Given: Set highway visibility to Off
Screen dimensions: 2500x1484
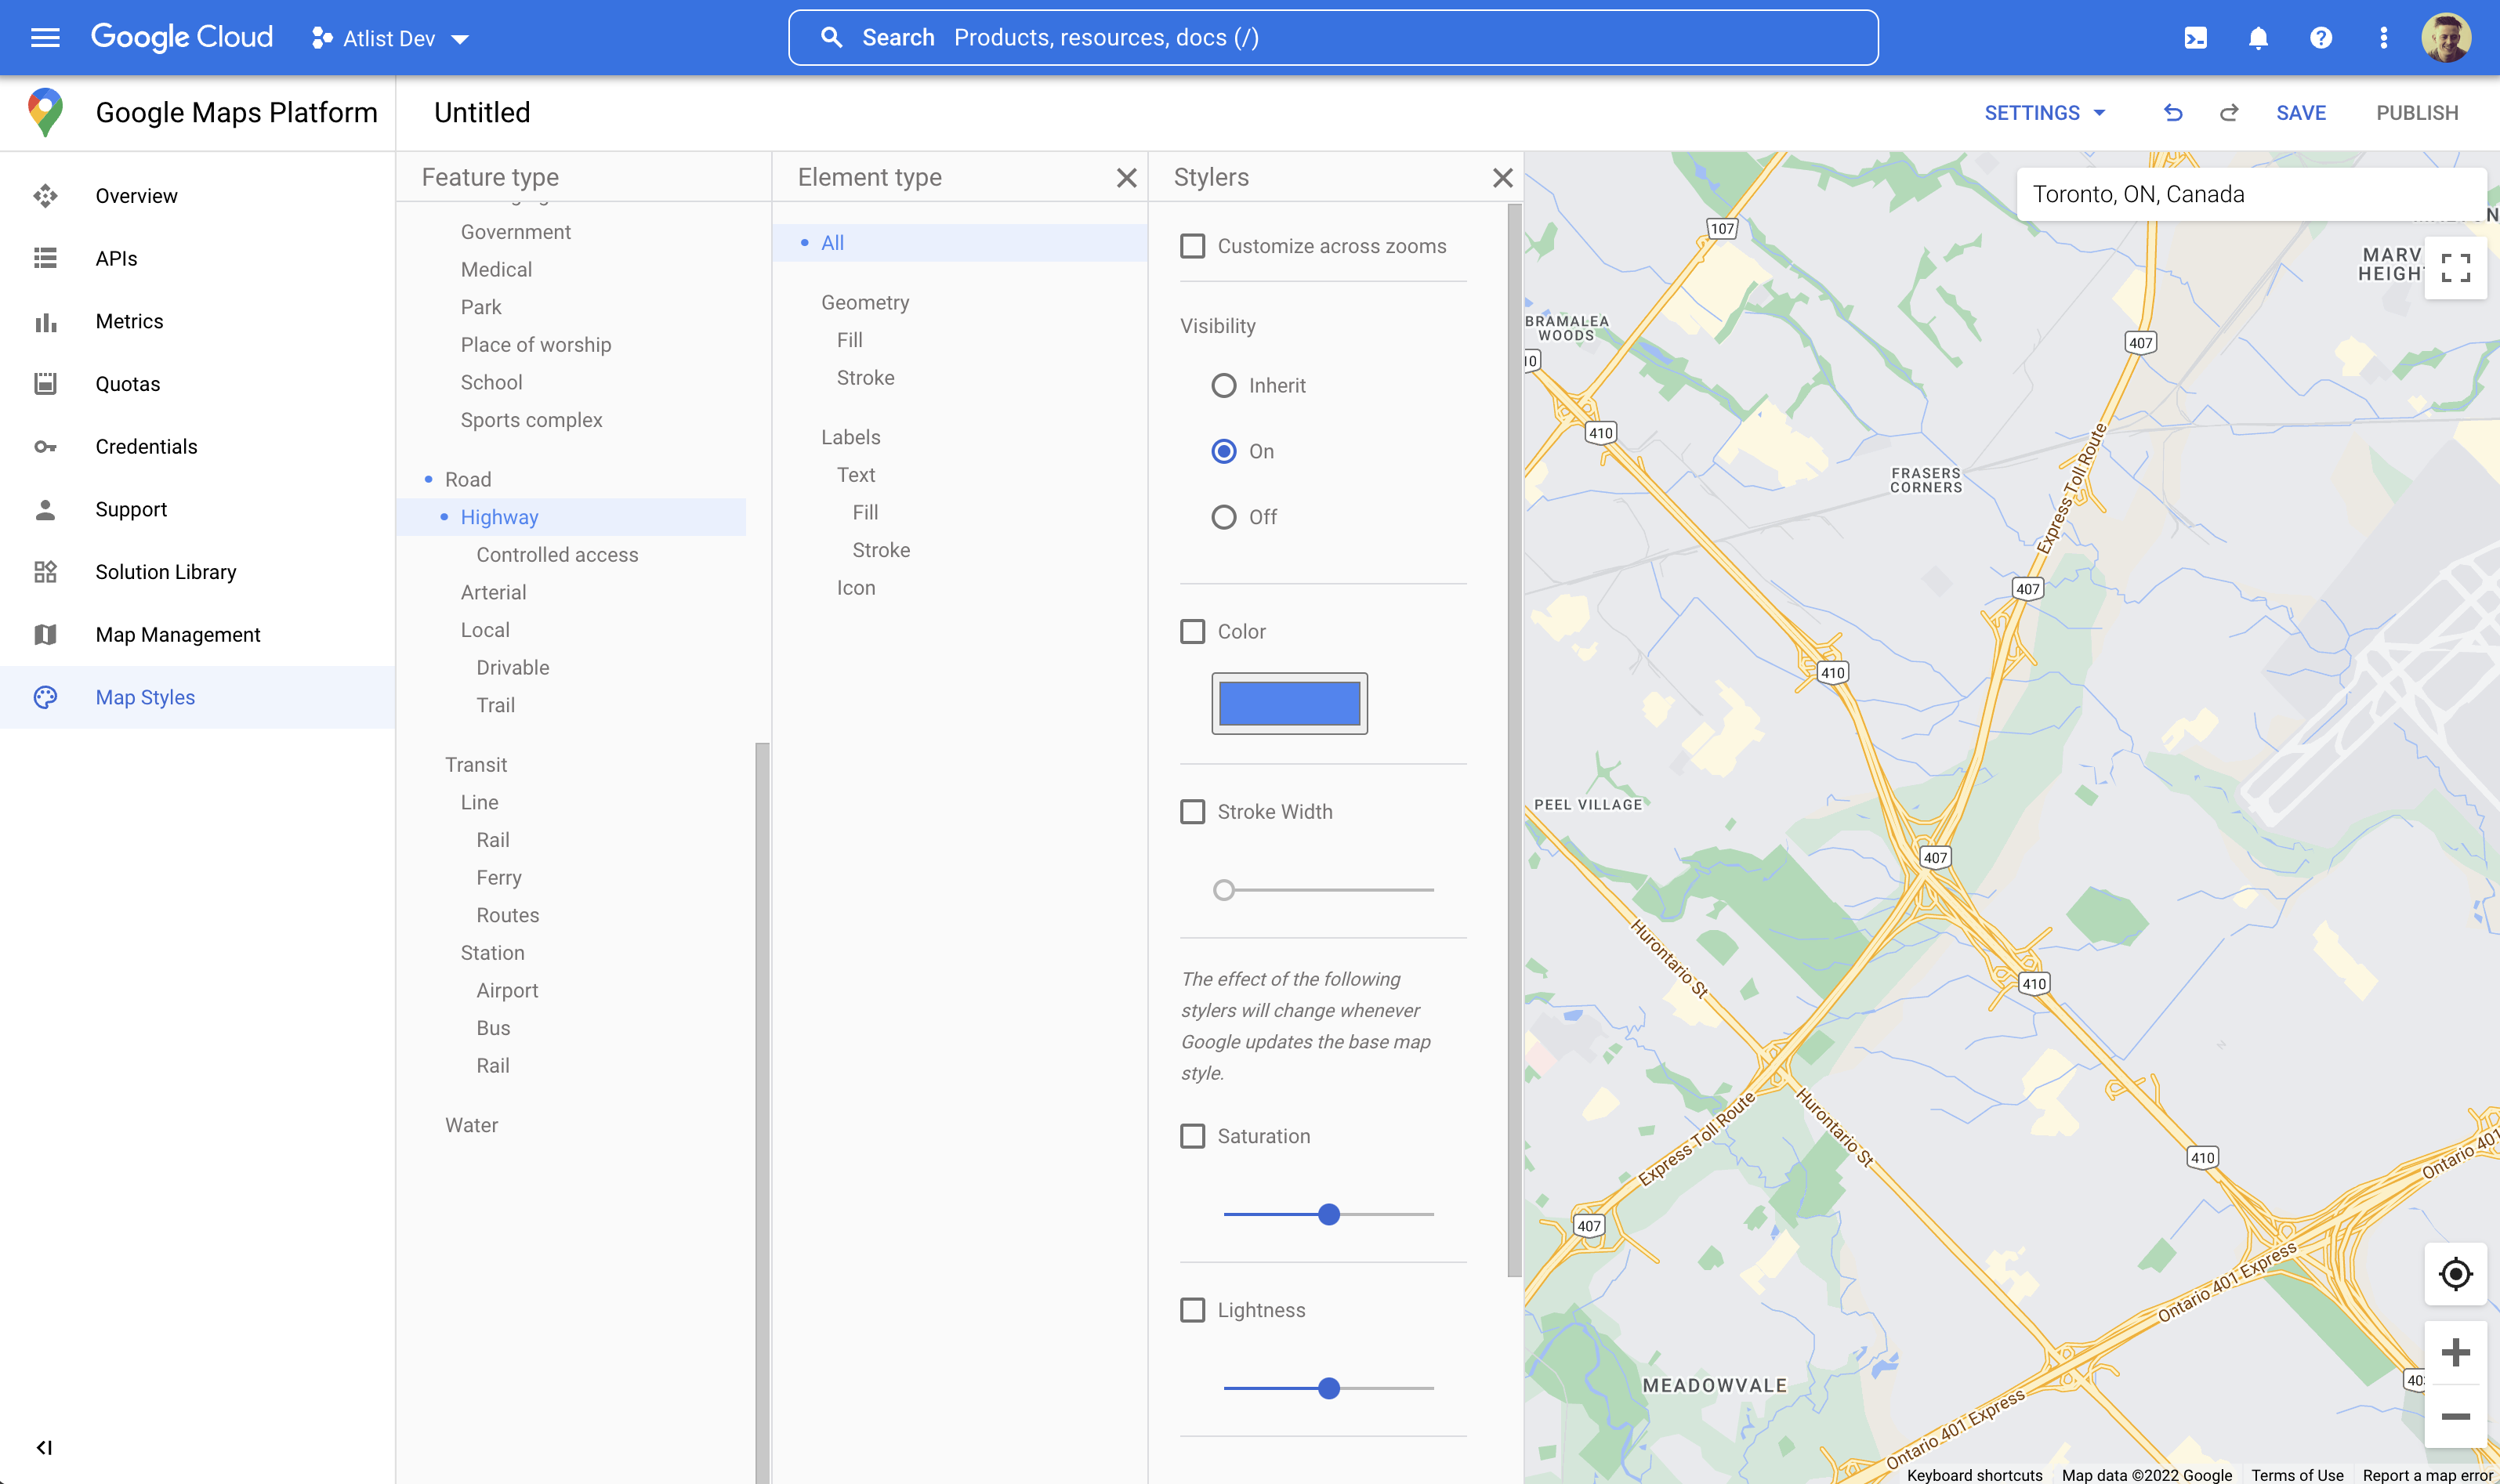Looking at the screenshot, I should [1224, 517].
